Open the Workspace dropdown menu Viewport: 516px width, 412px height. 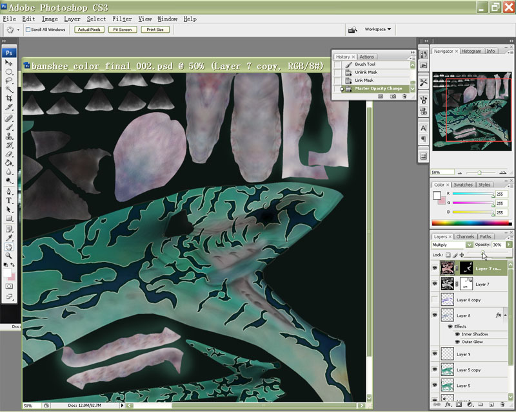click(378, 29)
